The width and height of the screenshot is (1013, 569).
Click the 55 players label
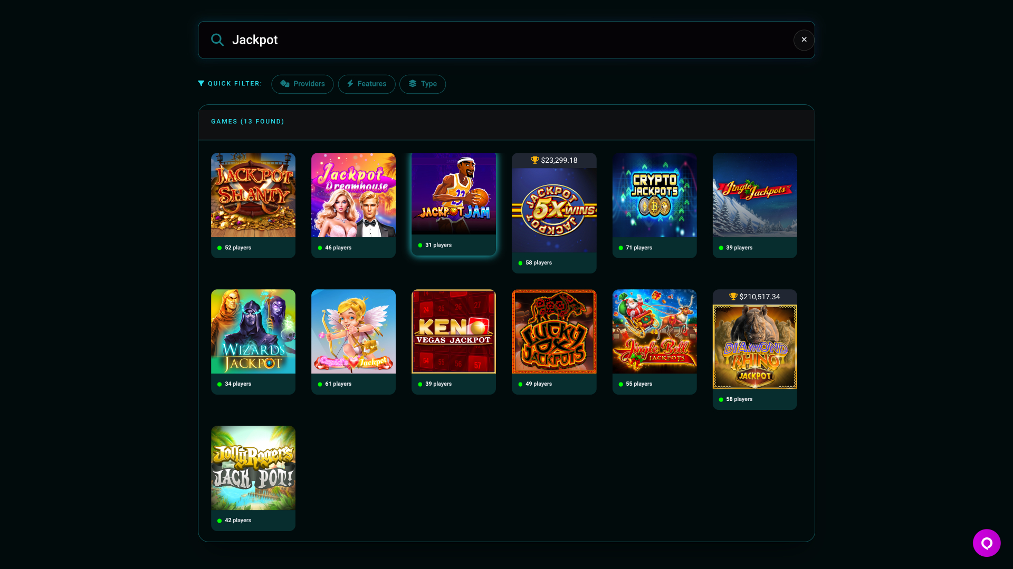click(639, 384)
